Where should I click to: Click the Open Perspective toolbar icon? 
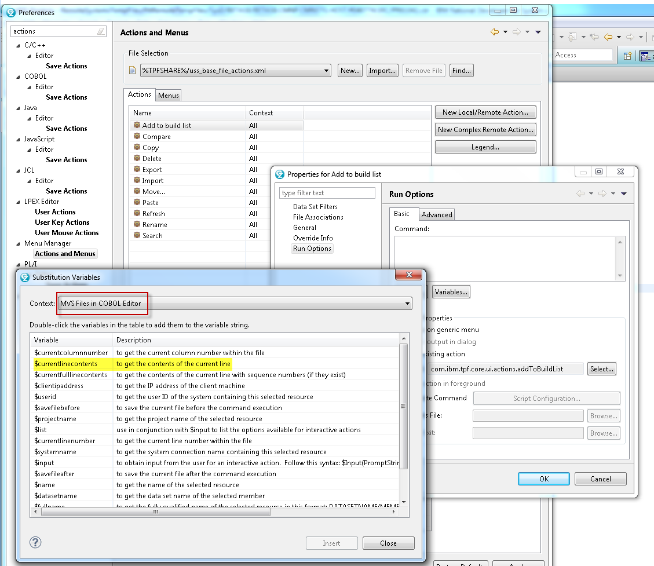(627, 56)
